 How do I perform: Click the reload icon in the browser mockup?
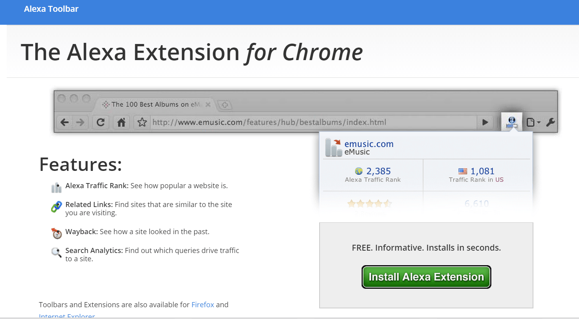[x=101, y=123]
